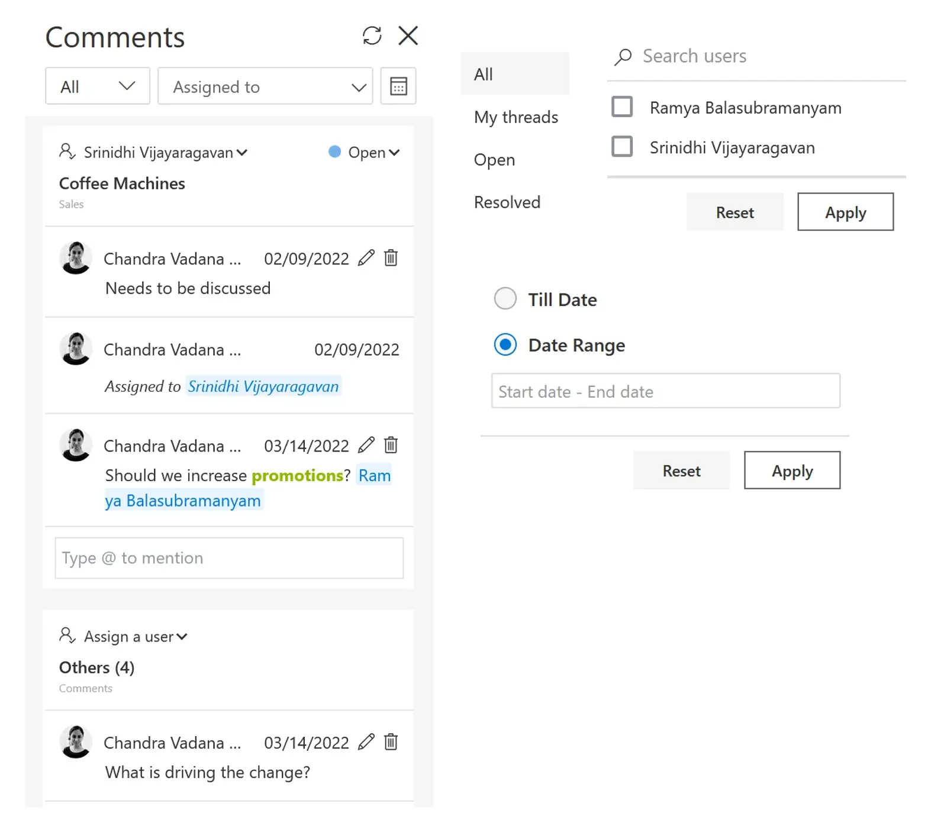Select the Till Date radio button
Screen dimensions: 931x832
coord(505,299)
